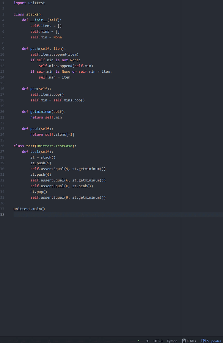Click 'self.assertEqual(6, st.peak())' line
This screenshot has width=223, height=343.
pos(62,186)
